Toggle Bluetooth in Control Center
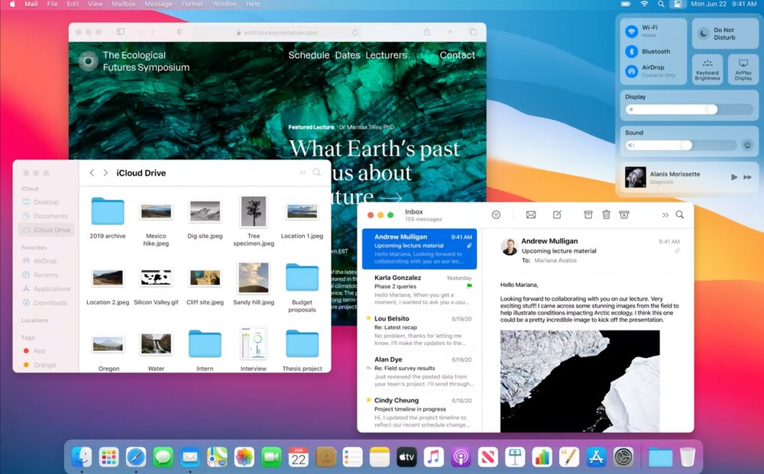764x474 pixels. [632, 52]
